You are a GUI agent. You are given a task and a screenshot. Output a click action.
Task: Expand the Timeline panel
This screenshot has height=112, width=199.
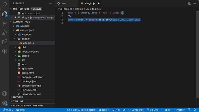click(32, 101)
